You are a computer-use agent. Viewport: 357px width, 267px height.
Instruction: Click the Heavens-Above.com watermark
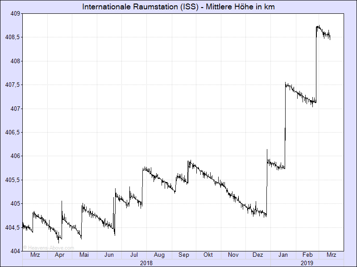[49, 247]
